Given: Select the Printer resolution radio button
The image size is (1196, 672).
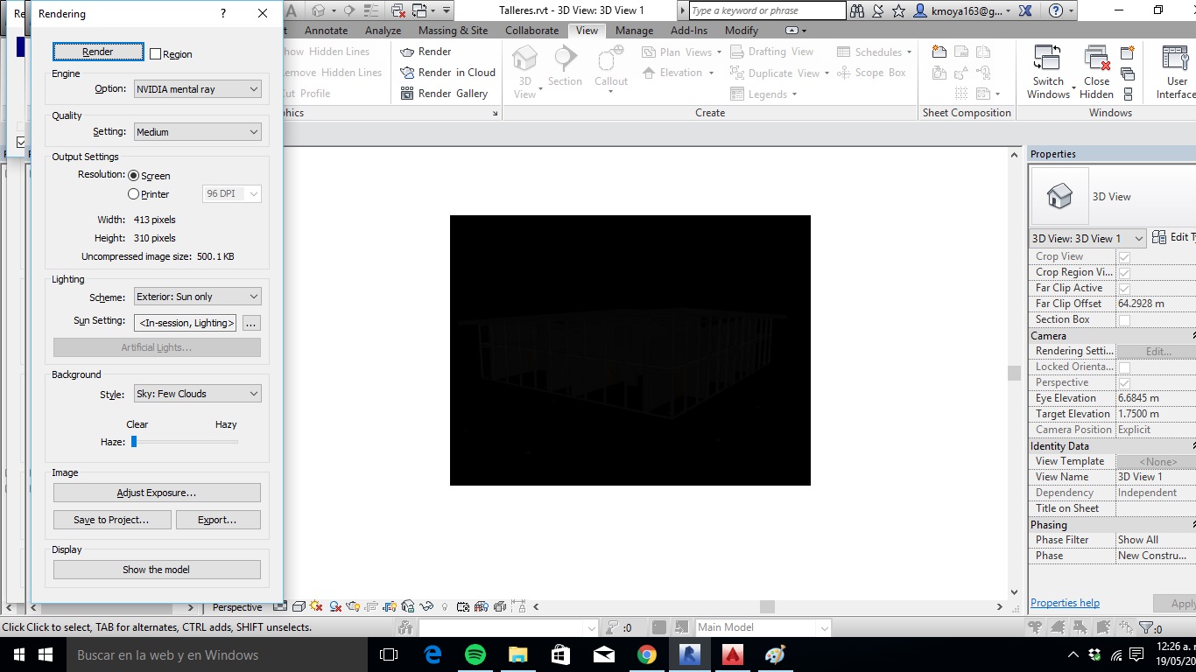Looking at the screenshot, I should (x=134, y=194).
